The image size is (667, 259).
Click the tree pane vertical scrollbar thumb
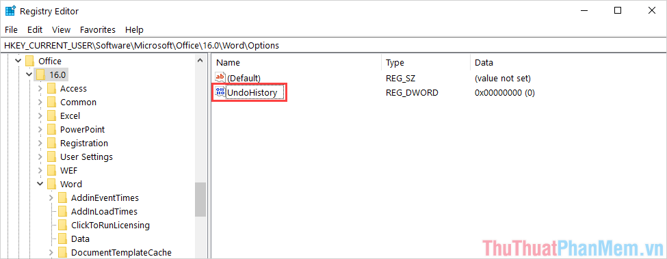pyautogui.click(x=200, y=200)
